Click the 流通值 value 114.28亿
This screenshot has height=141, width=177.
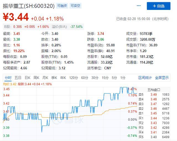click(147, 62)
